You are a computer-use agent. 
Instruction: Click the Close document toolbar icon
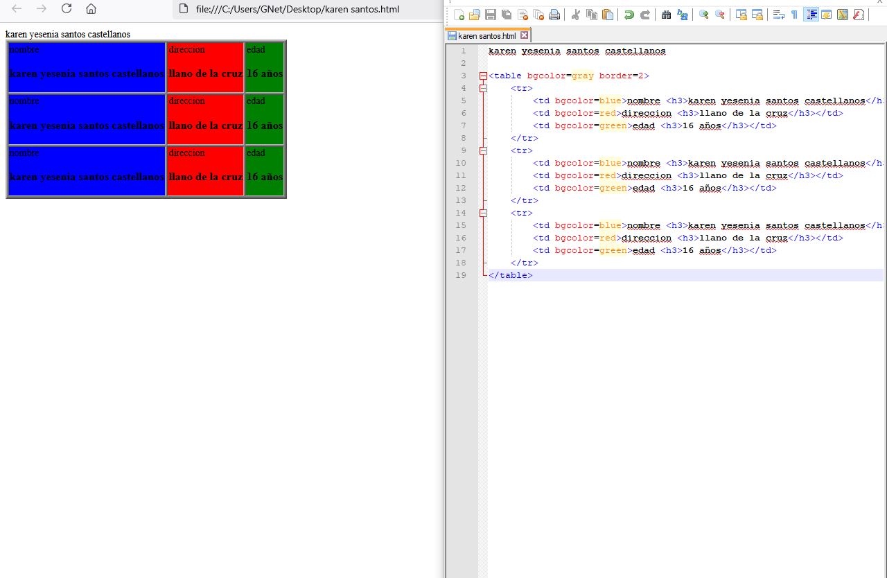(x=522, y=15)
